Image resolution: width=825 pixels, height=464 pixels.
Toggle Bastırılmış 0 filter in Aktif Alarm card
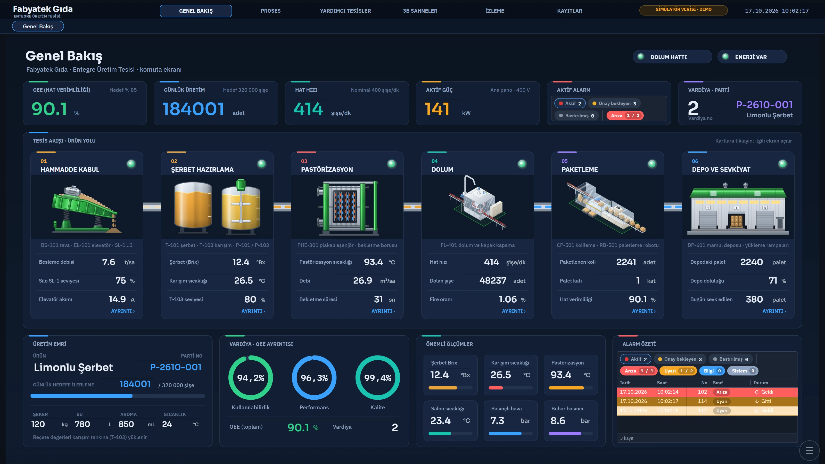[576, 115]
